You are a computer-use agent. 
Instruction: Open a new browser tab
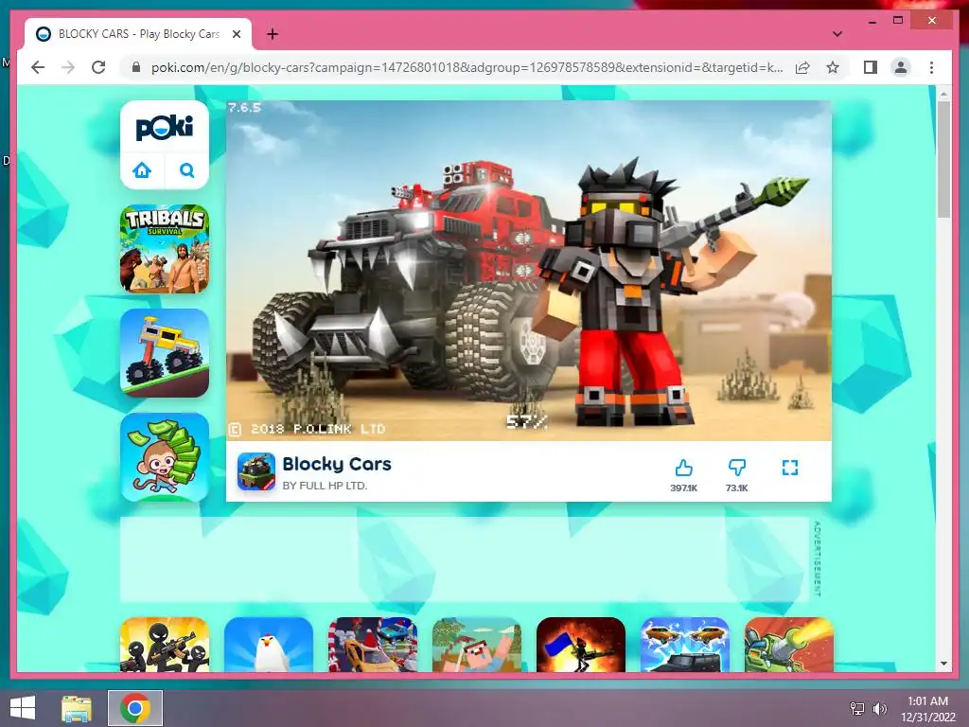tap(272, 34)
